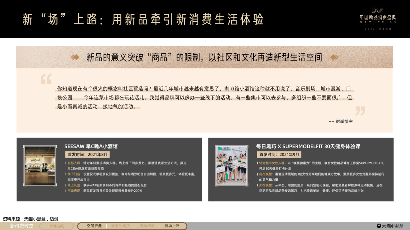Switch to the 流动的家 tab

pos(147,226)
